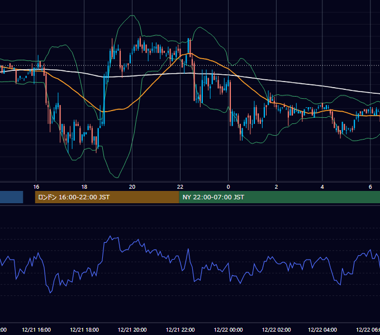The width and height of the screenshot is (380, 335).
Task: Click the hour label 0 on time axis
Action: [x=228, y=187]
